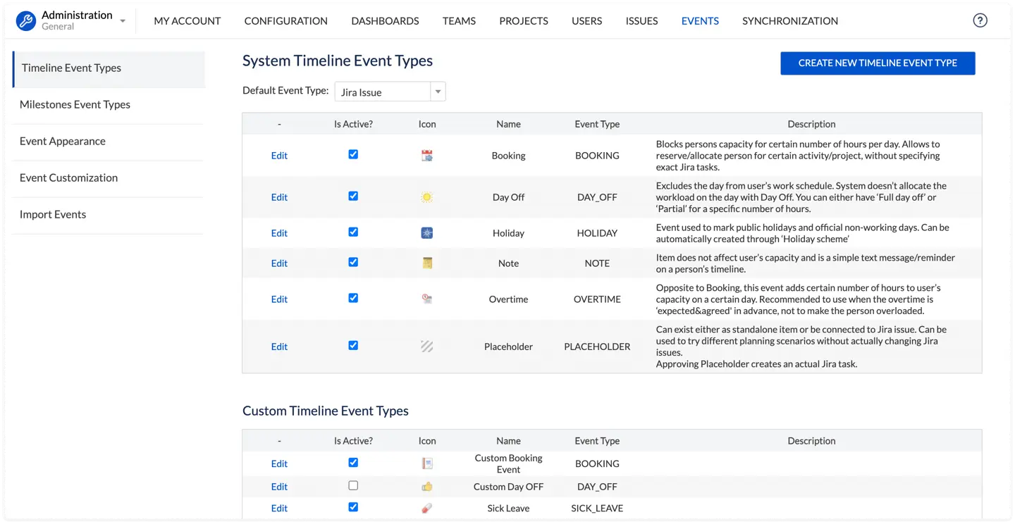The width and height of the screenshot is (1015, 524).
Task: Open Import Events sidebar section
Action: (53, 214)
